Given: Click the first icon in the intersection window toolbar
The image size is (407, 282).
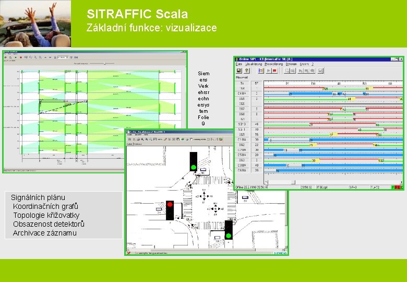Looking at the screenshot, I should pyautogui.click(x=129, y=139).
